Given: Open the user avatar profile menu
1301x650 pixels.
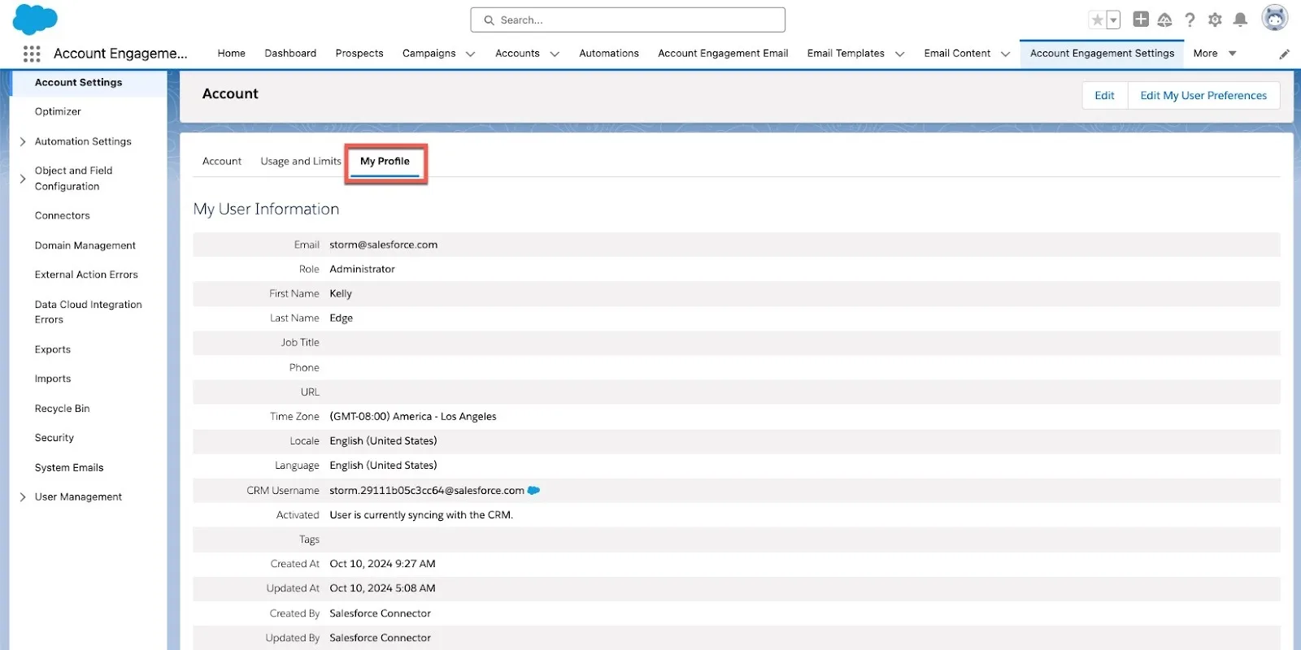Looking at the screenshot, I should [x=1274, y=18].
